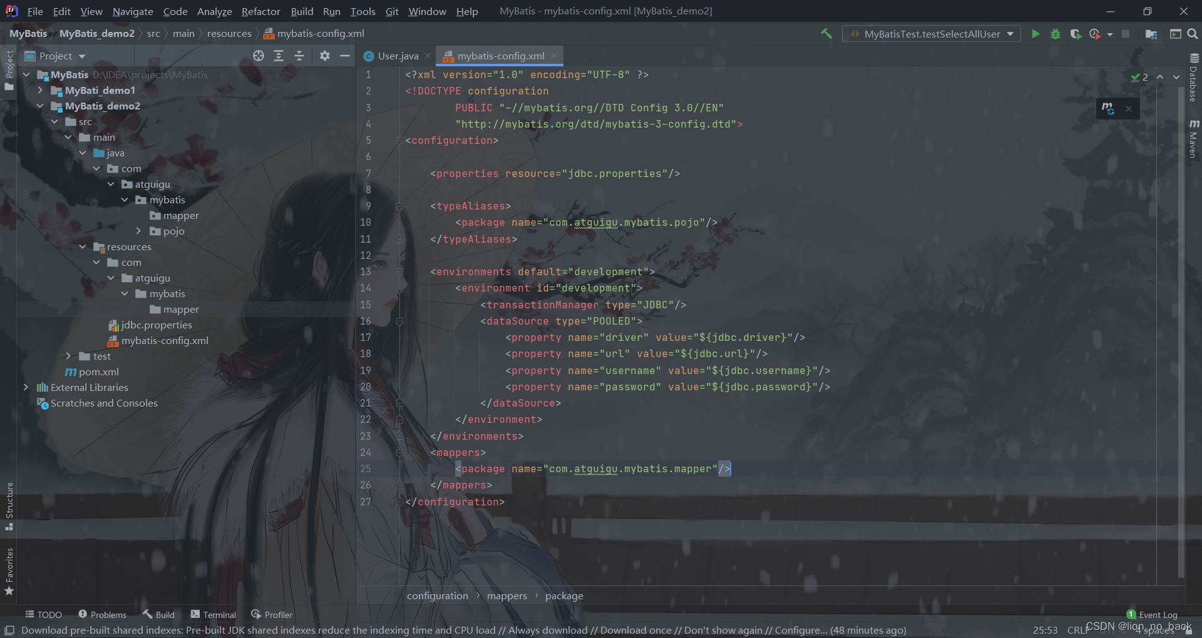Toggle tool window bars at bottom-left corner
The width and height of the screenshot is (1202, 638).
[9, 630]
